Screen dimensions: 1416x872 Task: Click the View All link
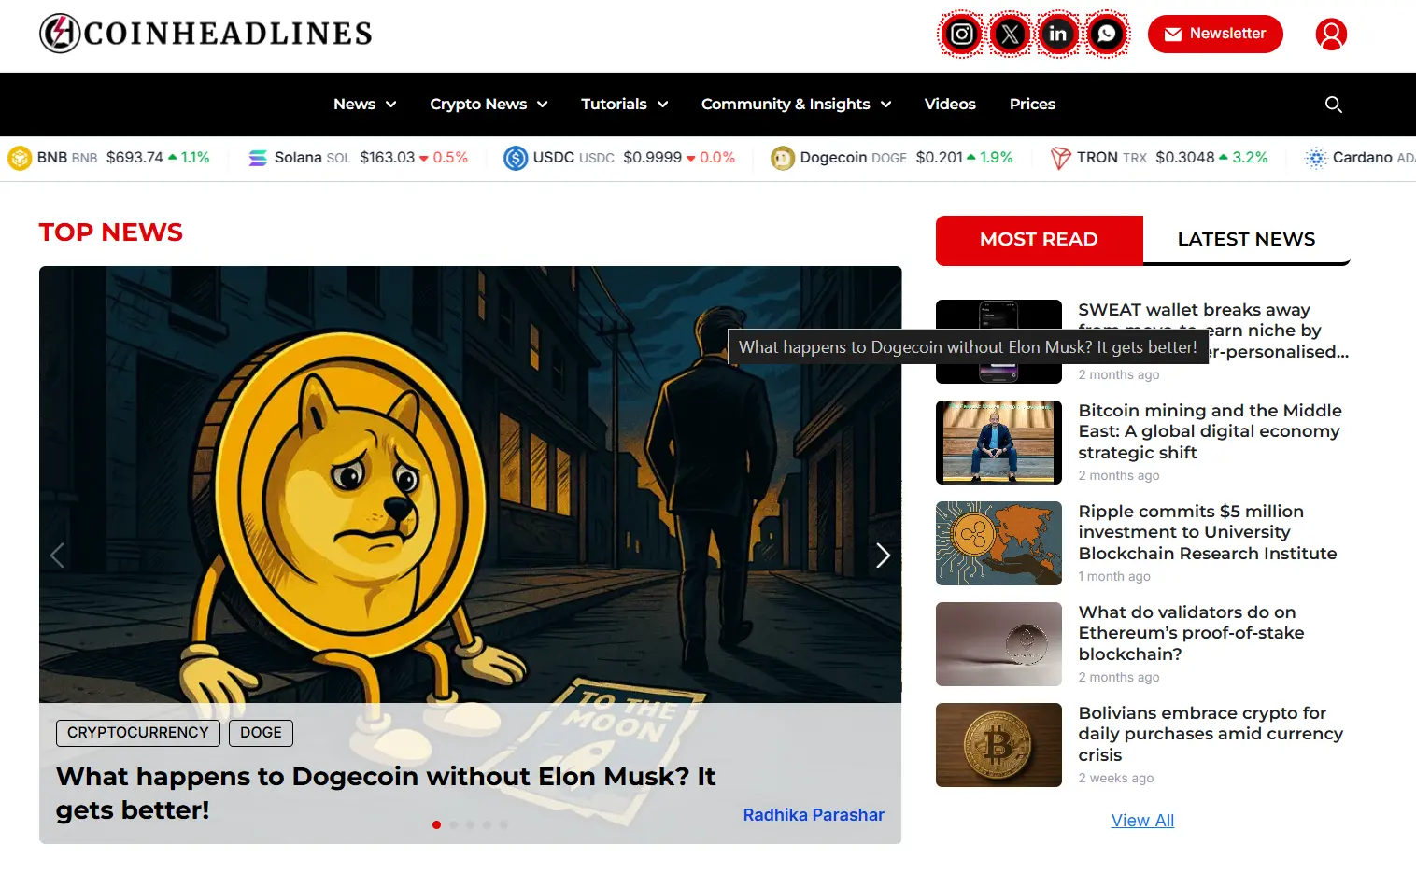click(1142, 821)
